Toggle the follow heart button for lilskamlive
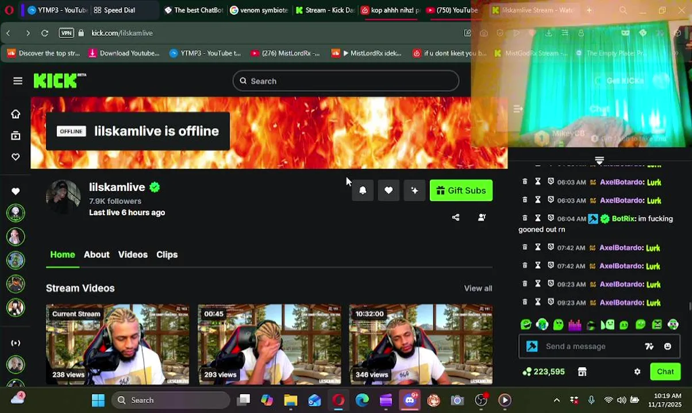Image resolution: width=692 pixels, height=413 pixels. pyautogui.click(x=389, y=190)
